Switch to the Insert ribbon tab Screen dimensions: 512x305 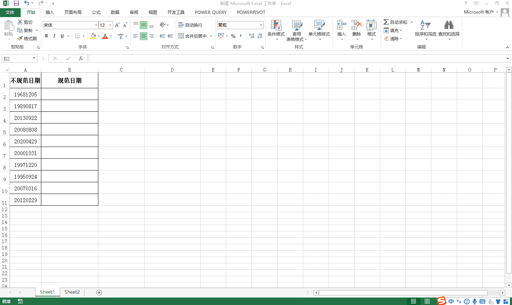(x=50, y=12)
